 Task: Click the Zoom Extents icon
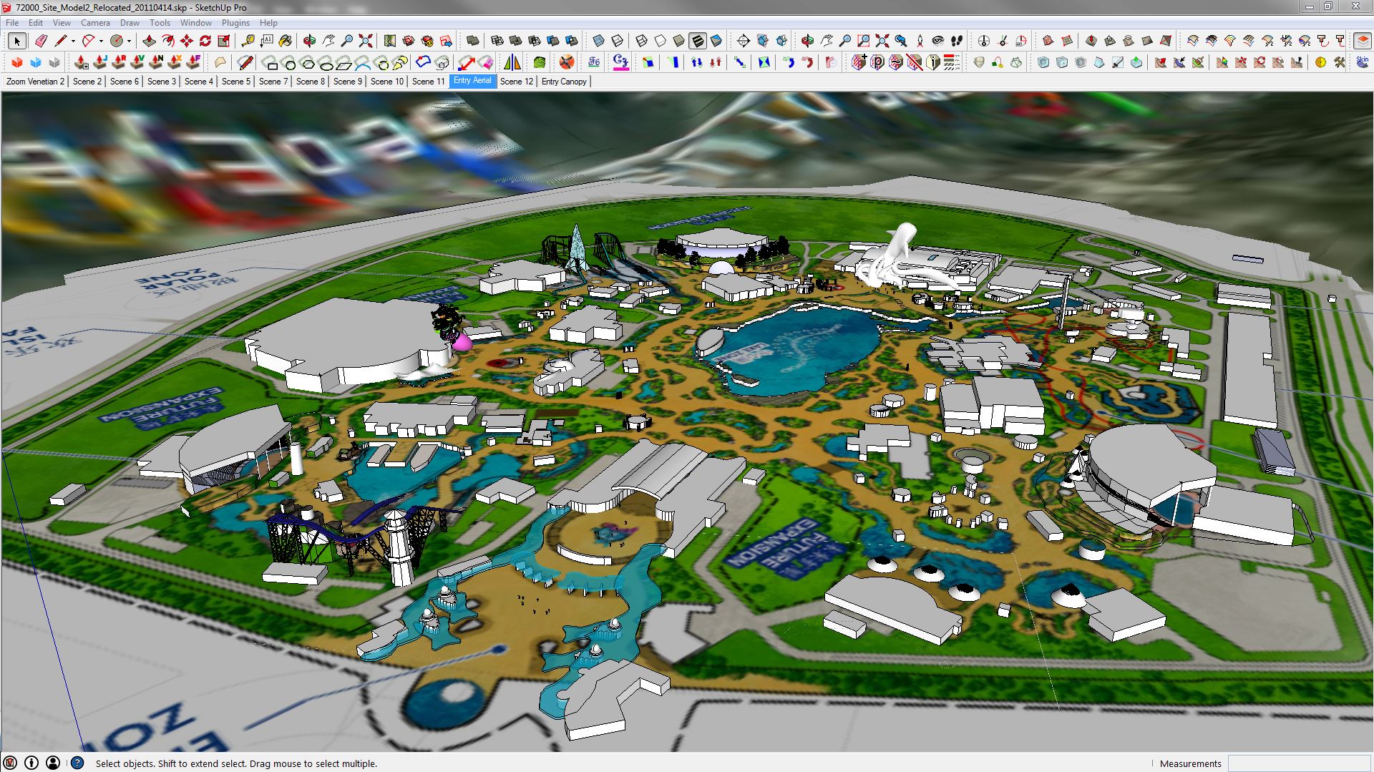point(366,41)
